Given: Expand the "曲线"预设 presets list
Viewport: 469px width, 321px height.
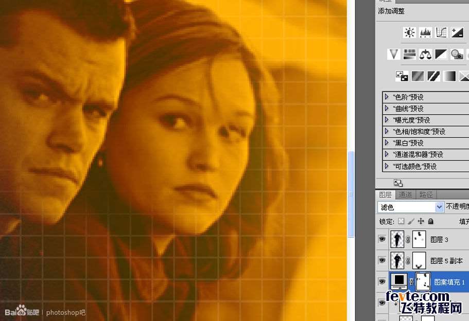Looking at the screenshot, I should 387,108.
